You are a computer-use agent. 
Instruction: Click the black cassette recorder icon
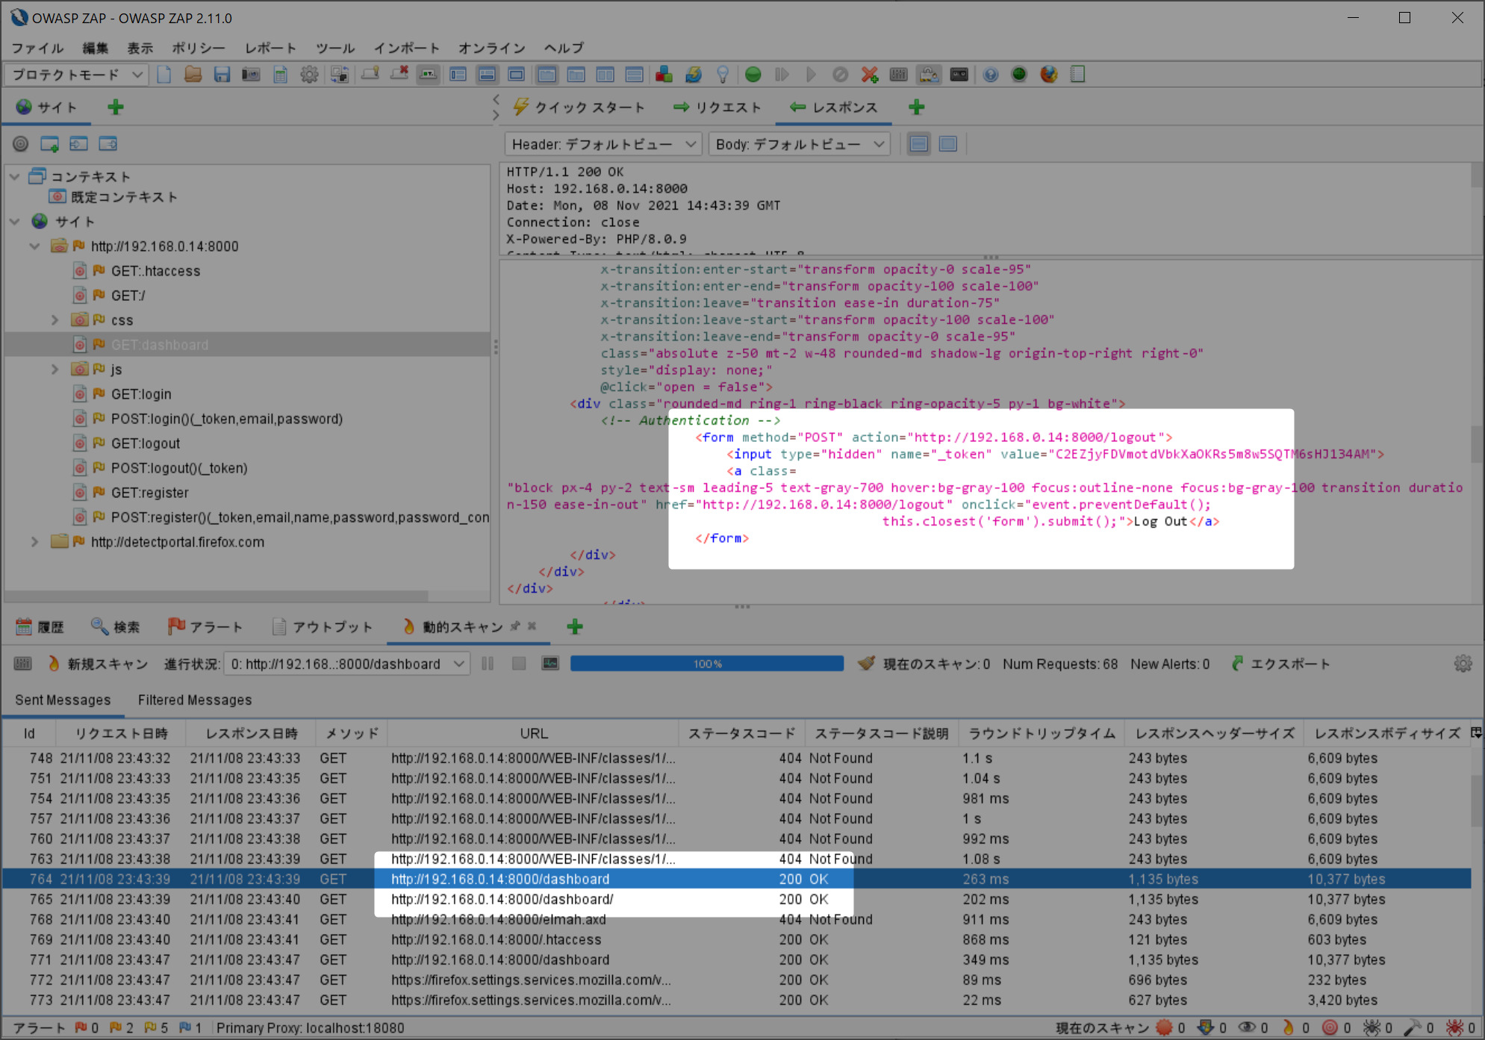click(x=959, y=75)
